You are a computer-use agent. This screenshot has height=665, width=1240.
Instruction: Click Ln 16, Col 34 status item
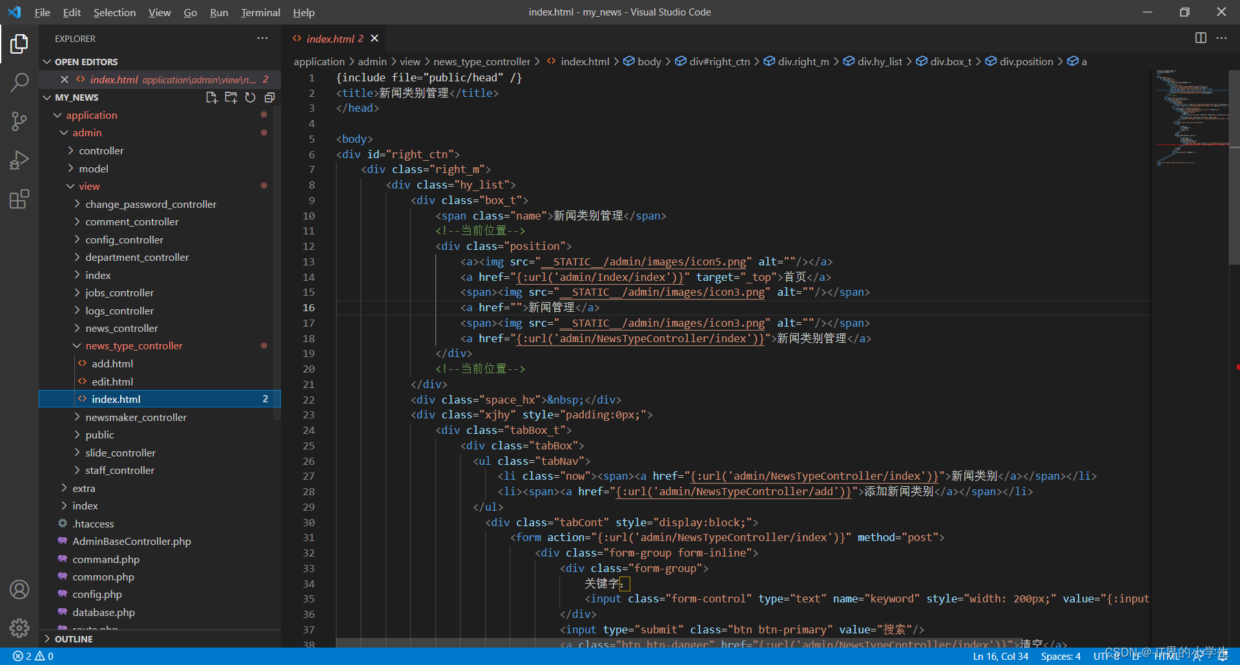1000,656
